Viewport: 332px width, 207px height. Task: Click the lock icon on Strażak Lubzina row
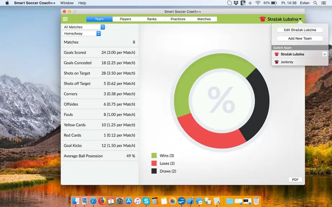[x=324, y=54]
